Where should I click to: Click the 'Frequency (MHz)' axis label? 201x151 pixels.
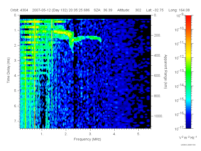click(x=87, y=139)
